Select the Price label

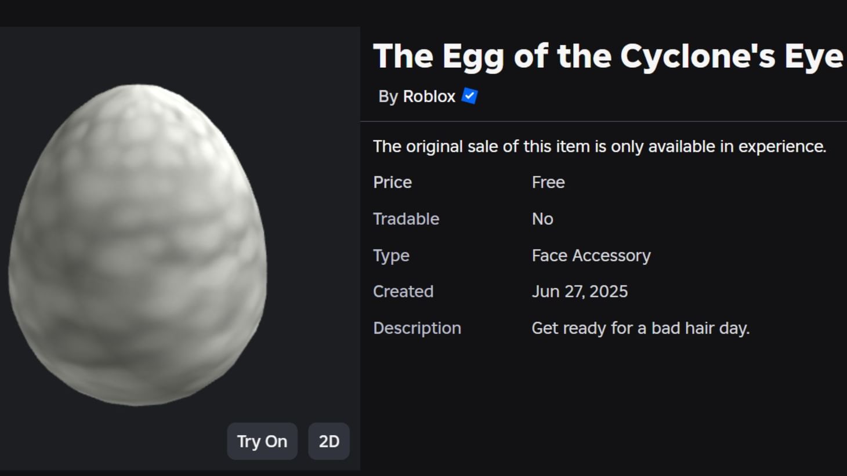tap(392, 182)
